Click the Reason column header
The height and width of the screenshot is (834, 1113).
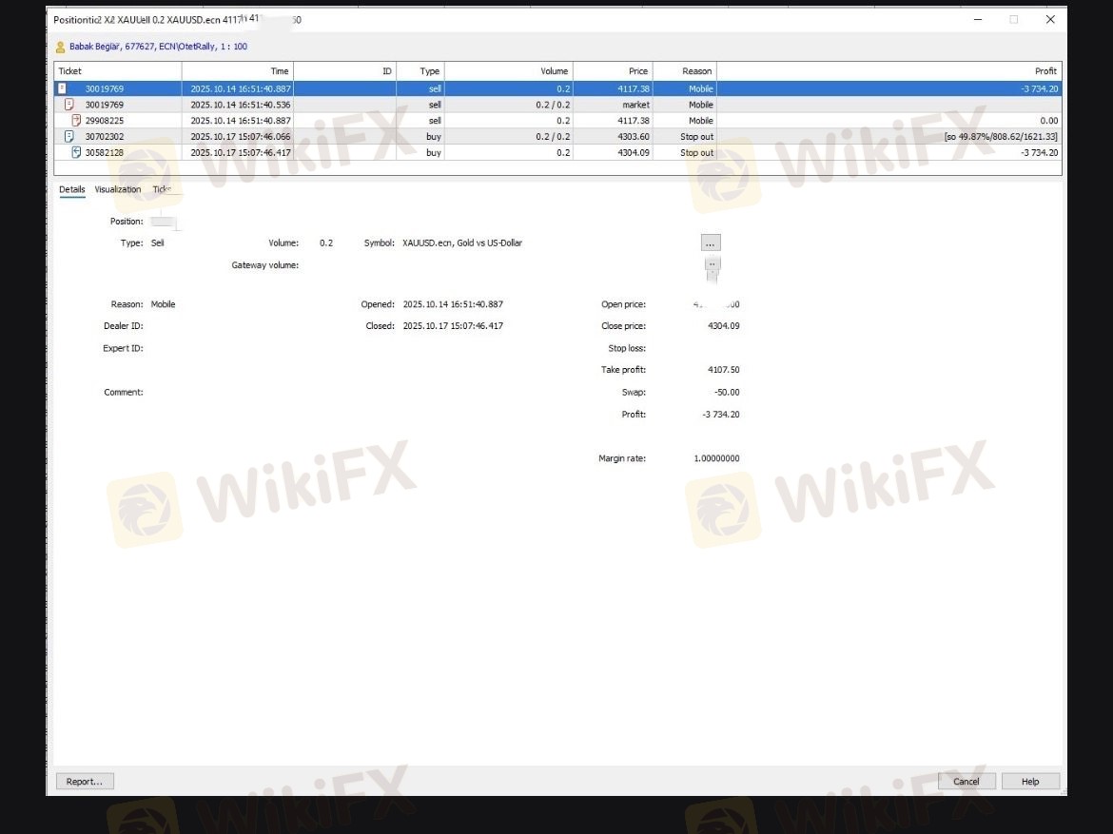(x=685, y=71)
